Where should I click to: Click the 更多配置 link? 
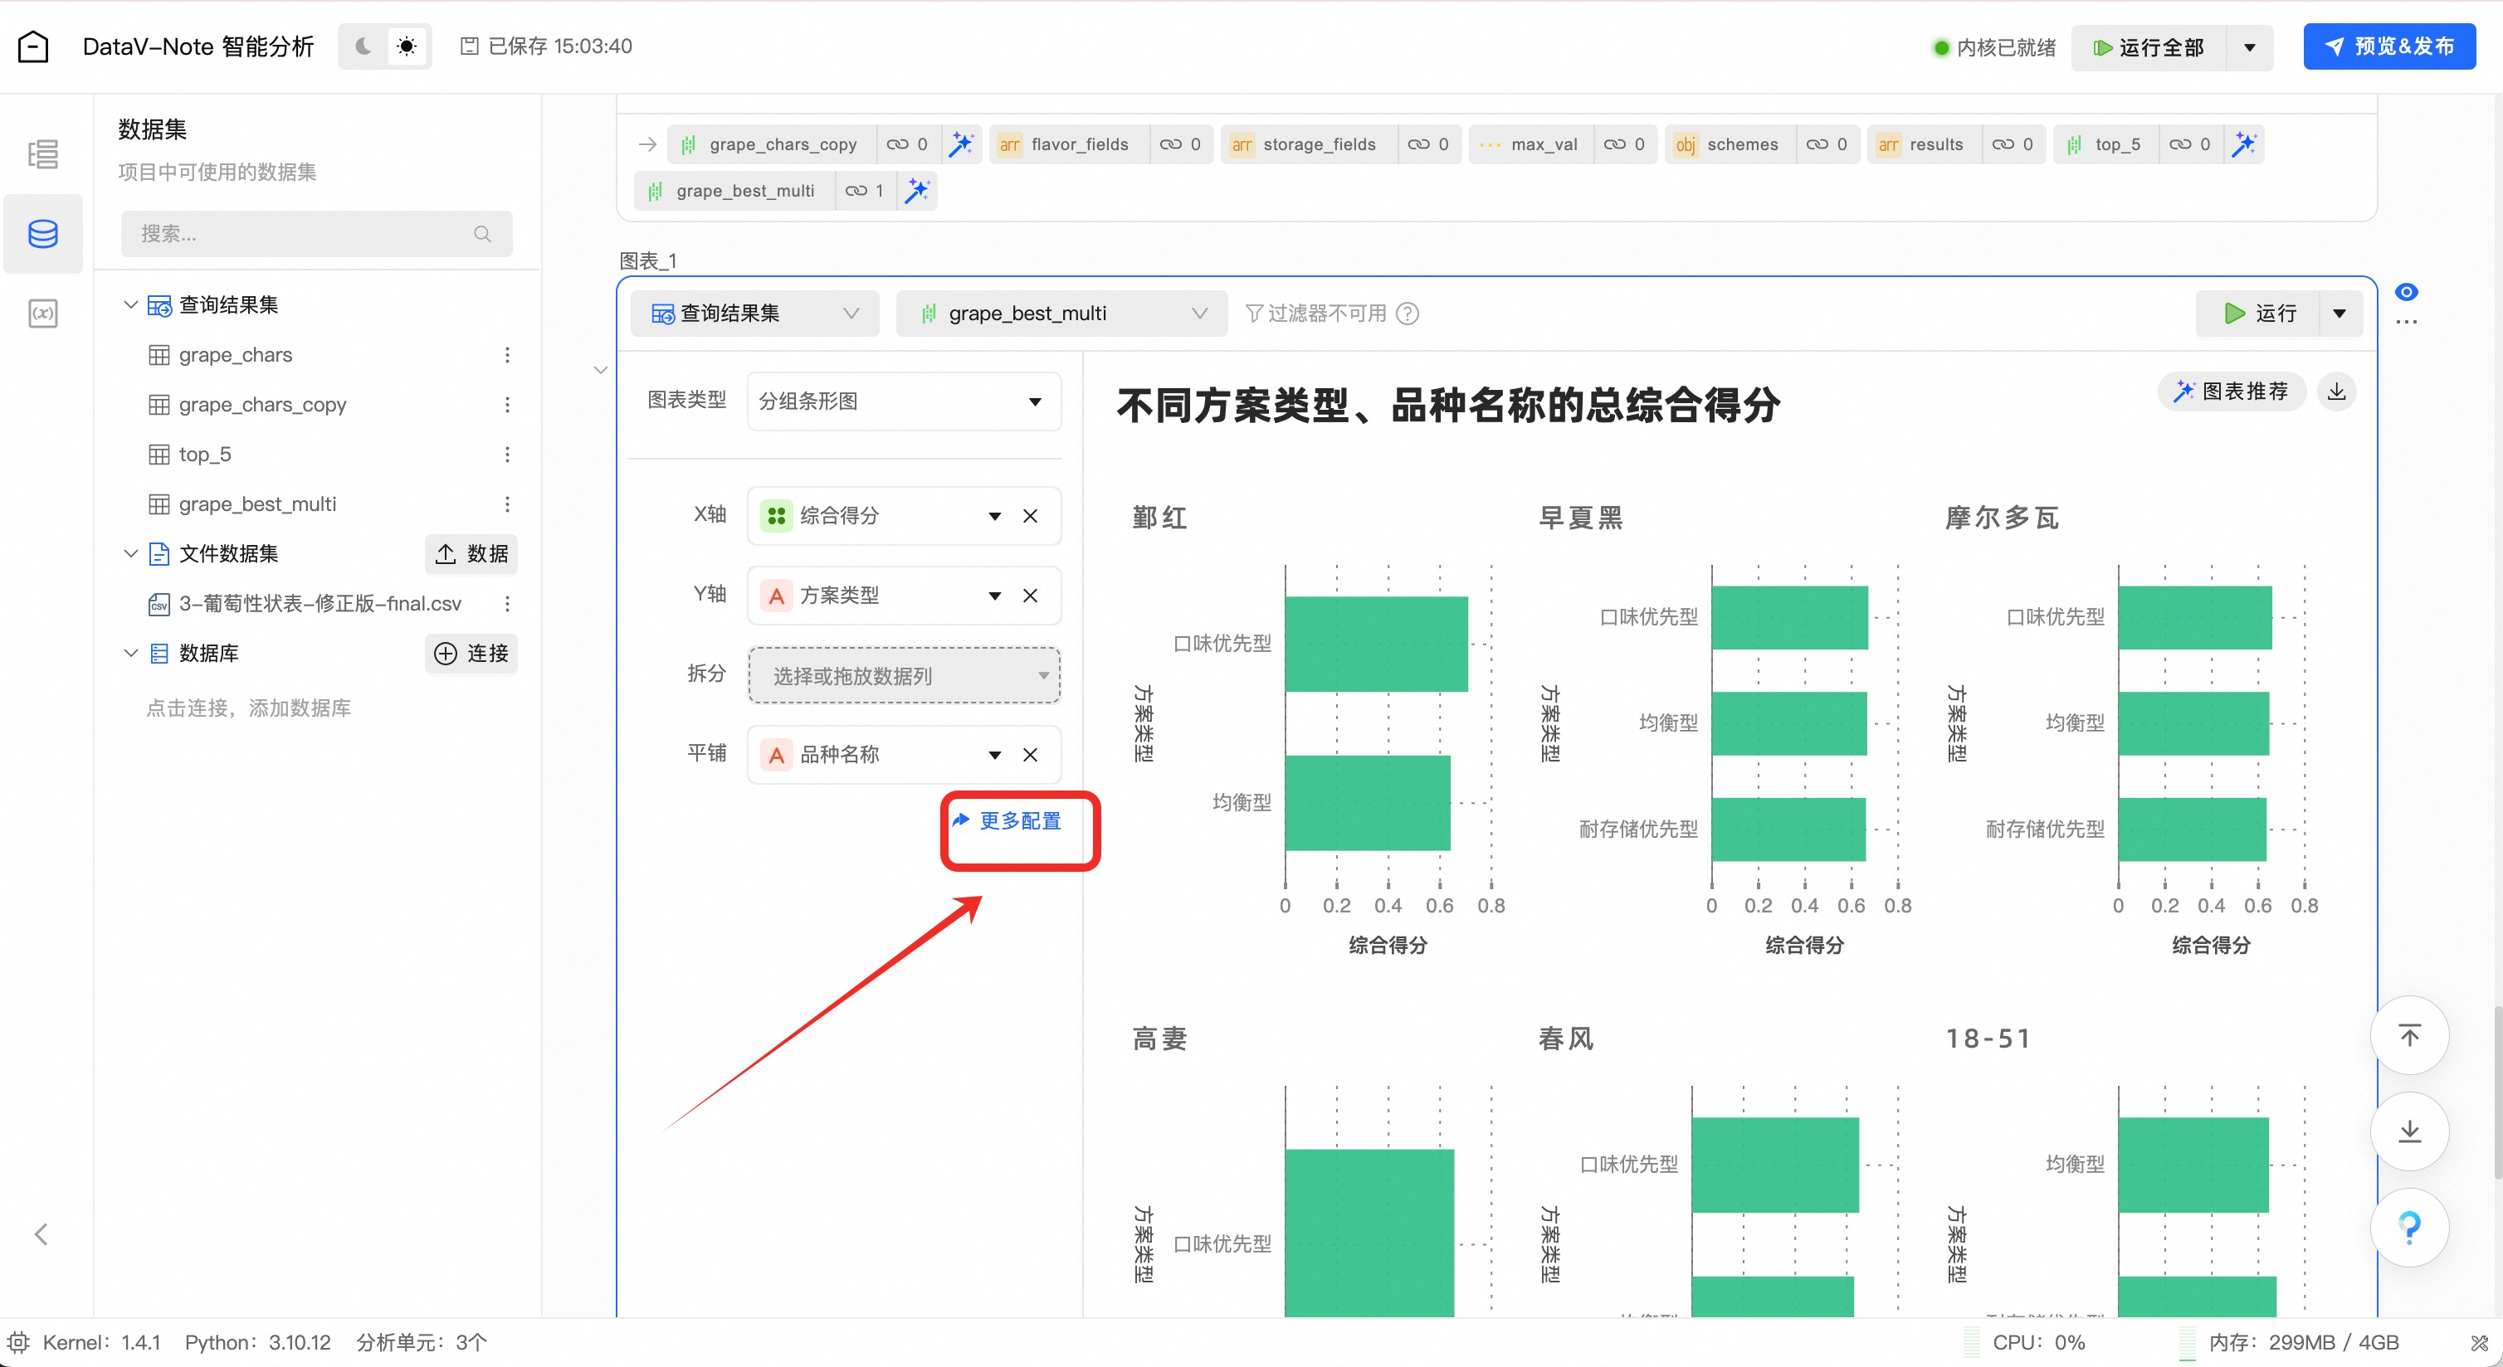pos(1018,821)
